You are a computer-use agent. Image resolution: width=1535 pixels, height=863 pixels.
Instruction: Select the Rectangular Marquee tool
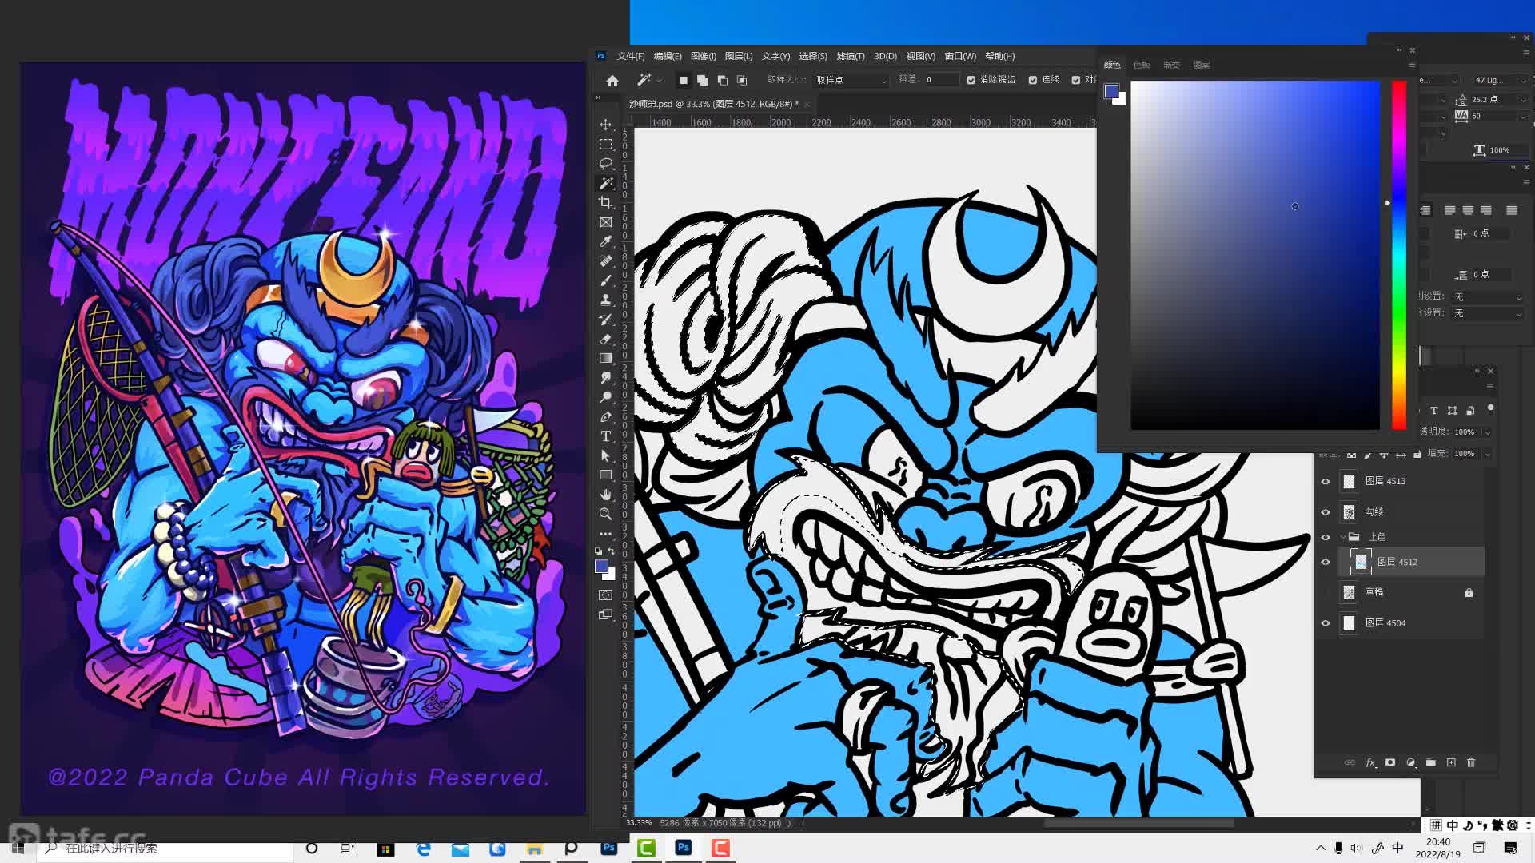point(606,144)
